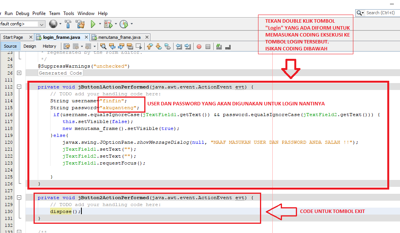The width and height of the screenshot is (400, 233).
Task: Open the configuration combo box dropdown
Action: point(41,24)
